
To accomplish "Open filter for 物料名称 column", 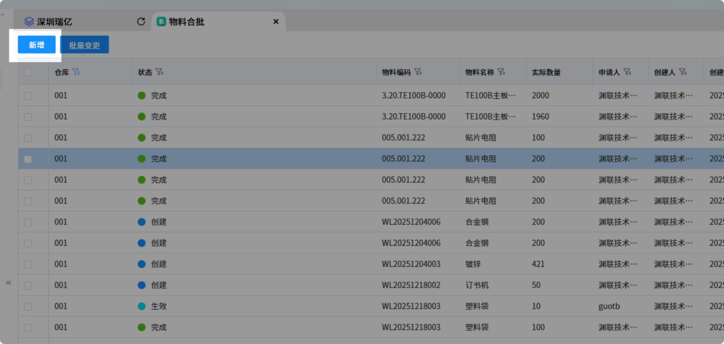I will [x=501, y=72].
